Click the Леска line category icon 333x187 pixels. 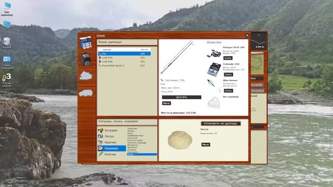pos(100,136)
